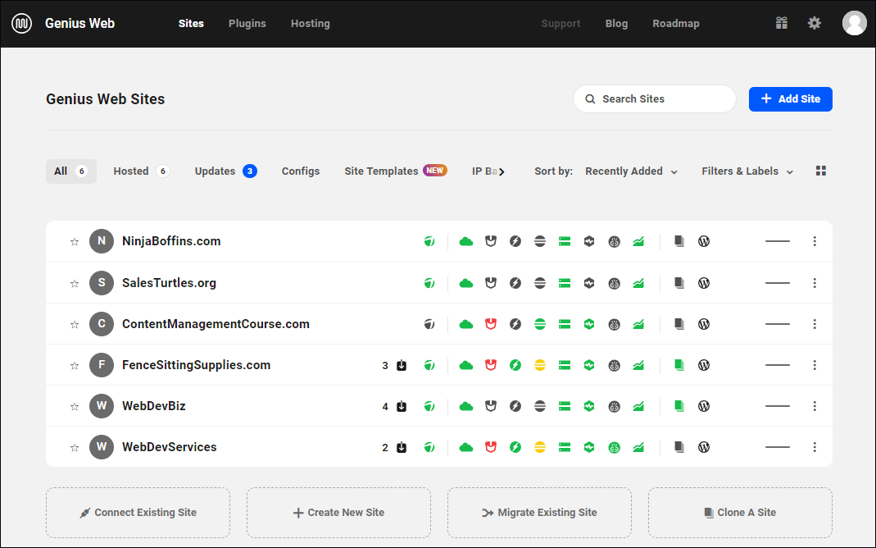Click the updates download icon for FenceSittingSupplies.com
Viewport: 876px width, 548px height.
[x=402, y=365]
